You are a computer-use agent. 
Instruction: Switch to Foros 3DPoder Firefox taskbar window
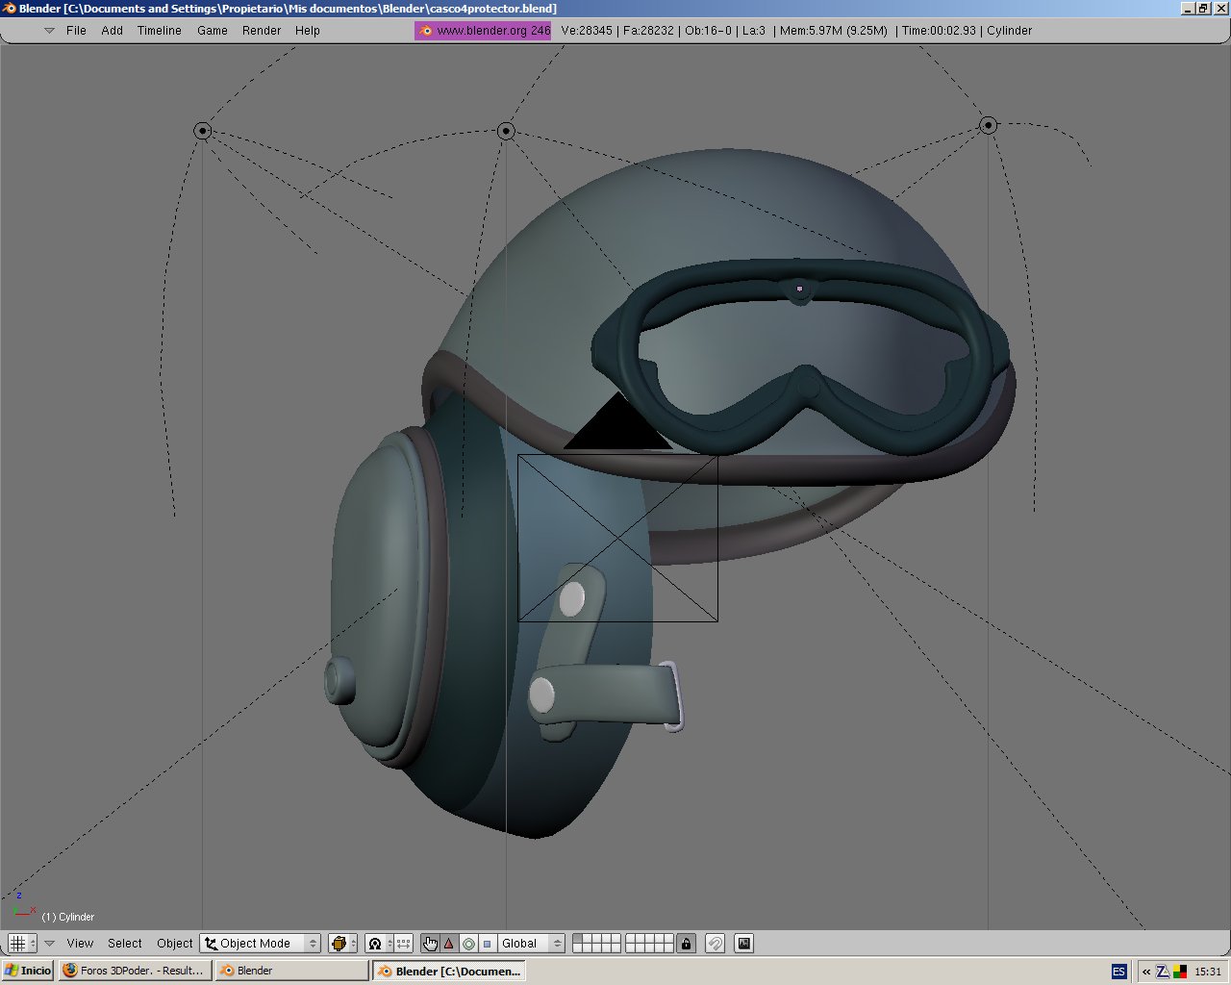[134, 971]
